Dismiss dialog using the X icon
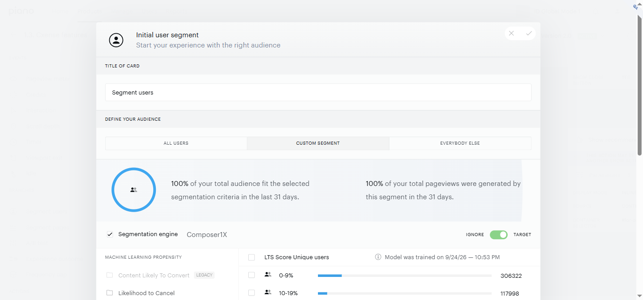643x300 pixels. coord(512,33)
